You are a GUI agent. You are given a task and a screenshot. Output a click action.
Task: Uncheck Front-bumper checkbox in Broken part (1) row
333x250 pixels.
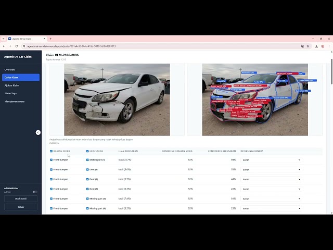51,160
